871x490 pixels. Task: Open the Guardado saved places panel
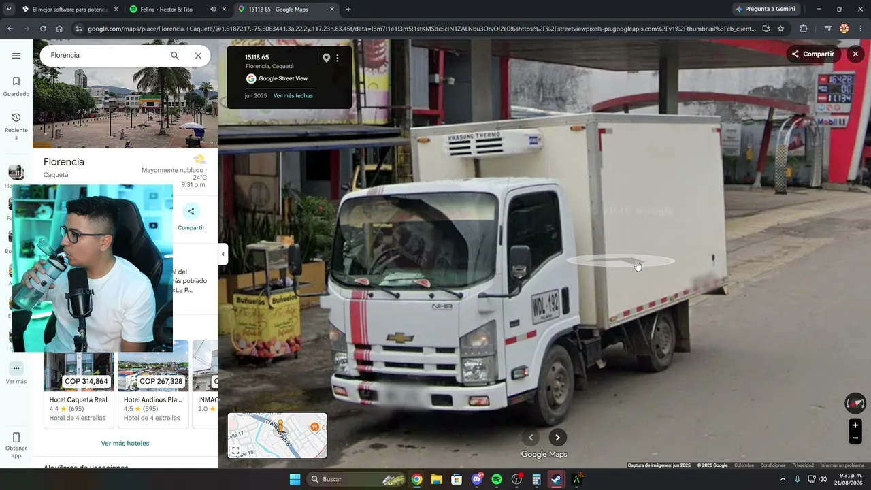pos(16,86)
